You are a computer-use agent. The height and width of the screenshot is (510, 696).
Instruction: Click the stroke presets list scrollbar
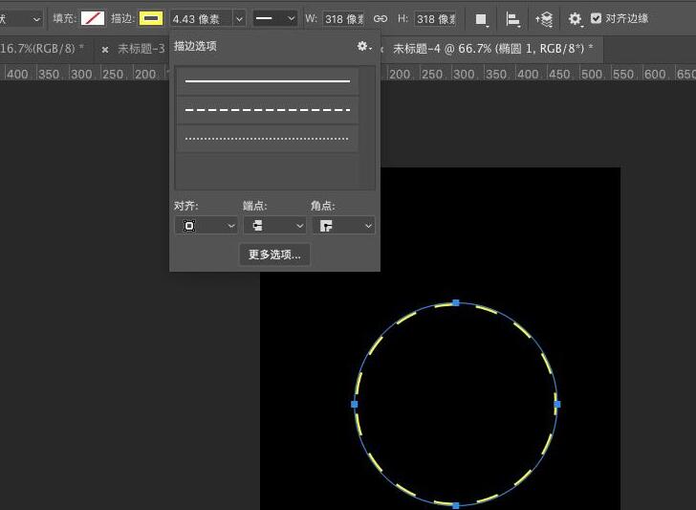367,127
